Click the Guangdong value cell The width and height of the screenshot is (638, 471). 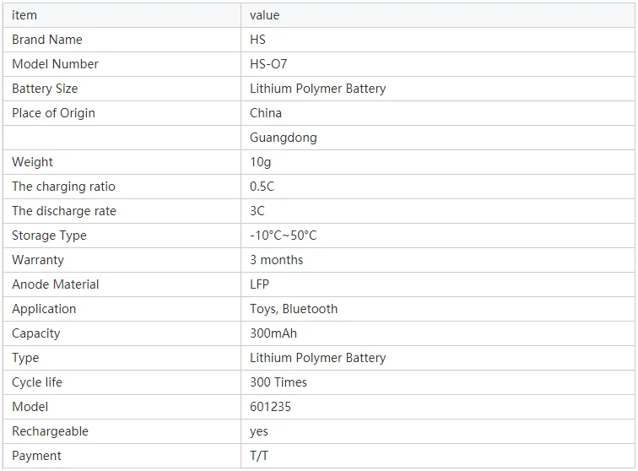(x=438, y=138)
